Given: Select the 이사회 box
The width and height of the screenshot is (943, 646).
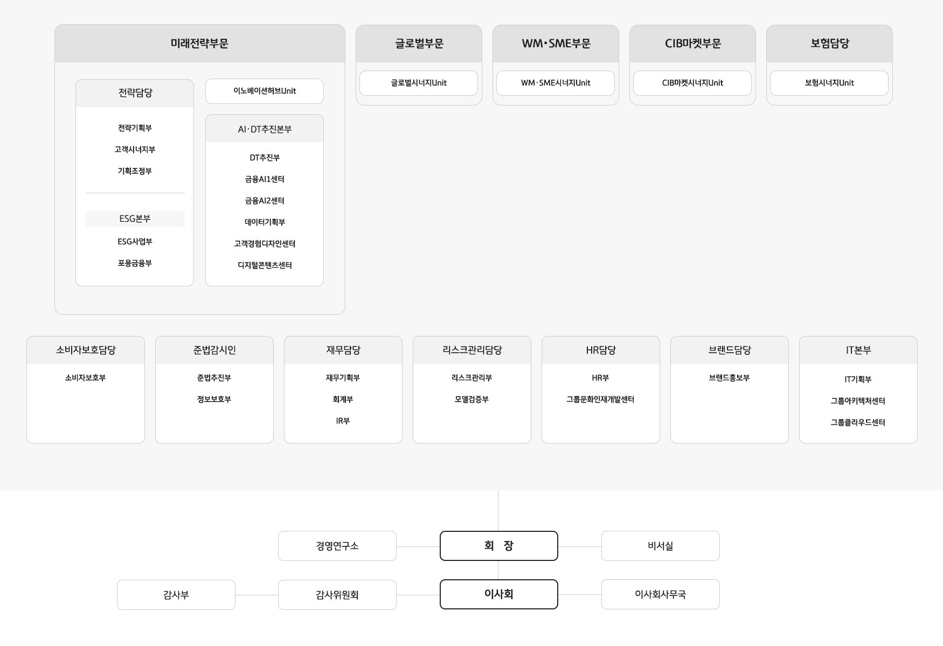Looking at the screenshot, I should (x=498, y=594).
